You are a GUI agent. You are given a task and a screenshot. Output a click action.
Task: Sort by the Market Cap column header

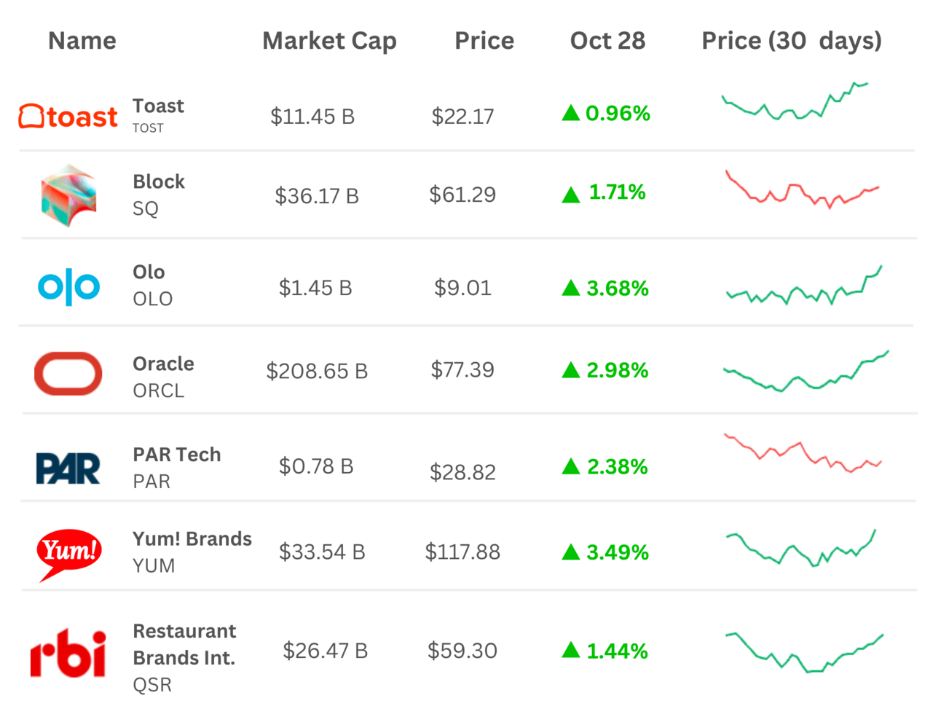(x=329, y=41)
